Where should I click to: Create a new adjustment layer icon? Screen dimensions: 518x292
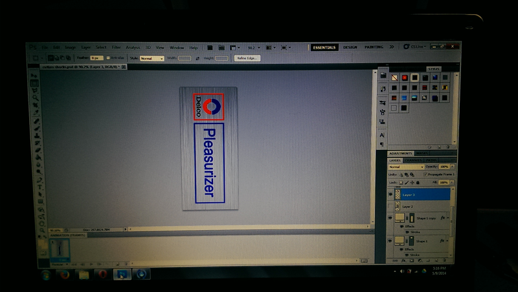click(420, 260)
